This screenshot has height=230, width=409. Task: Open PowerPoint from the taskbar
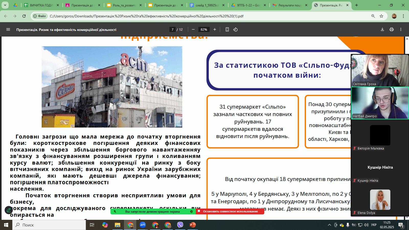click(192, 225)
